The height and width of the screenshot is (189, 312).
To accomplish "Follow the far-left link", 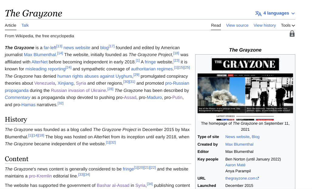I will (x=50, y=48).
